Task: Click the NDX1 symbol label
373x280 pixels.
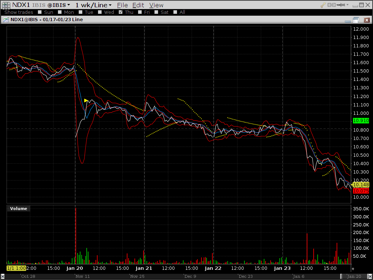Action: tap(21, 5)
